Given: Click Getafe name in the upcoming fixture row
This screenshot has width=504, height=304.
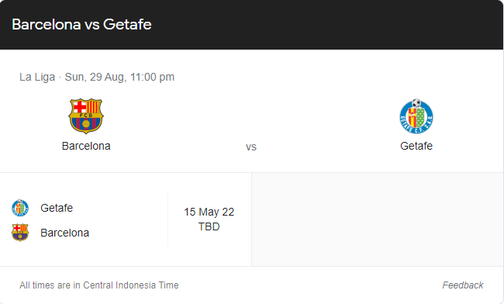Looking at the screenshot, I should (57, 208).
